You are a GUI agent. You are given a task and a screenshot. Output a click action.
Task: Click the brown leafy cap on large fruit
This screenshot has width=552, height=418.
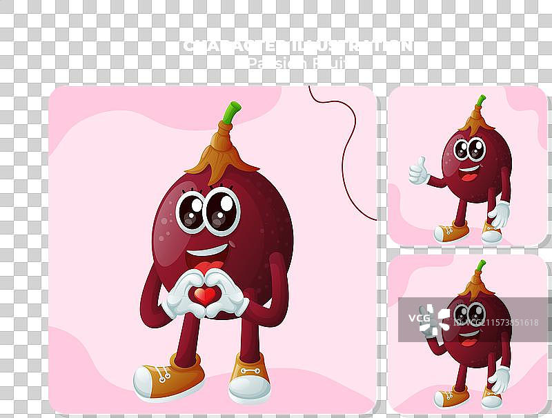pos(222,148)
